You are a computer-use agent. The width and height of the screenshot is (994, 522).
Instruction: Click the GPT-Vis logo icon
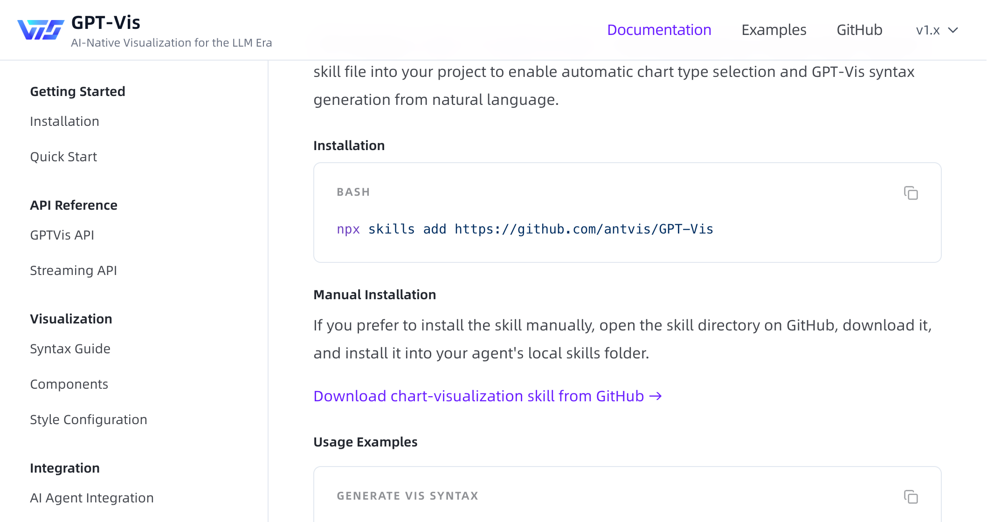pos(41,30)
